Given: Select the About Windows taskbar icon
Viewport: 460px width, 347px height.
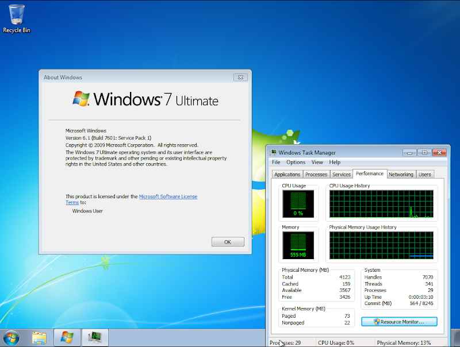Looking at the screenshot, I should pyautogui.click(x=67, y=338).
